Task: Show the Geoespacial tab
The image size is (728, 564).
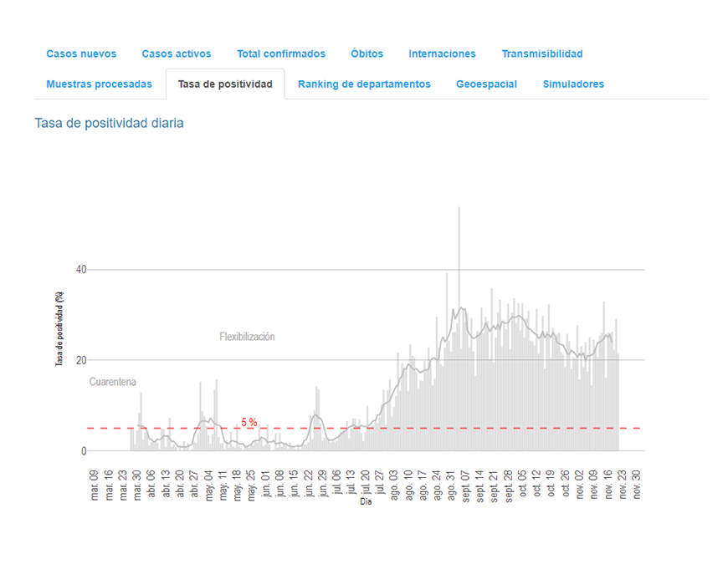Action: coord(486,84)
